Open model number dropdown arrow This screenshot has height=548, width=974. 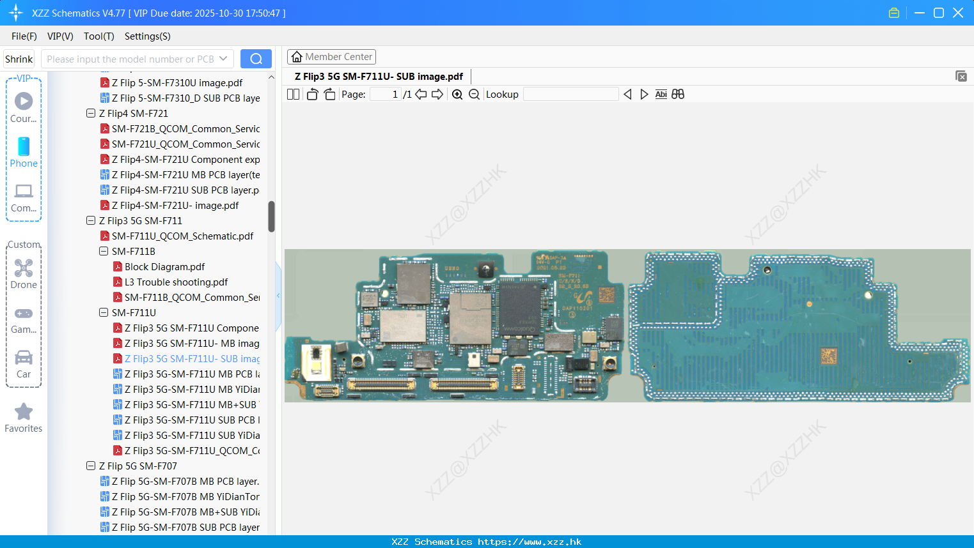223,59
